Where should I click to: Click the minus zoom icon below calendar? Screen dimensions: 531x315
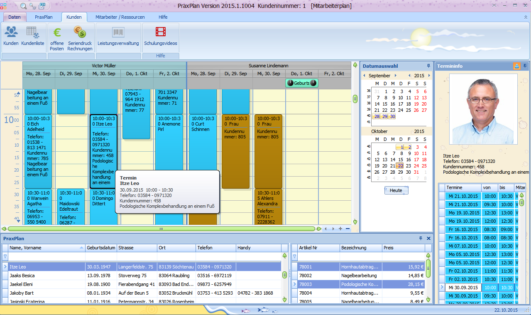click(347, 229)
